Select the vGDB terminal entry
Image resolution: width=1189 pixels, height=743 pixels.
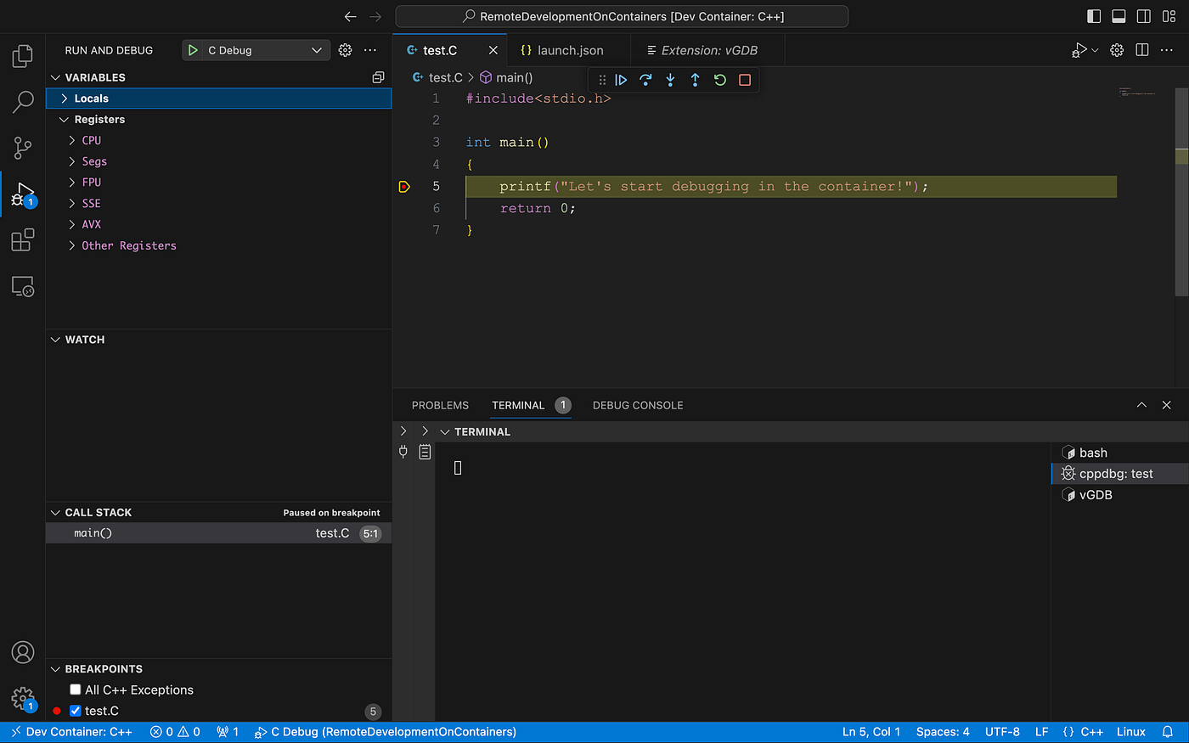click(x=1095, y=495)
